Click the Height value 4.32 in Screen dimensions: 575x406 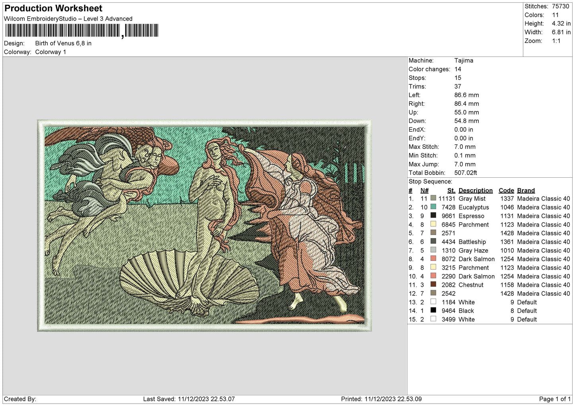tap(561, 24)
